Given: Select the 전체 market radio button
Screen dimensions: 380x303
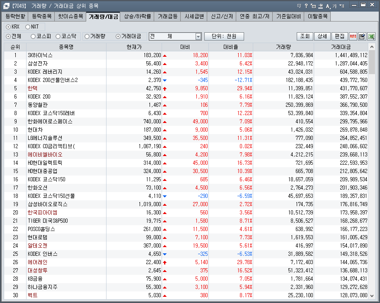Looking at the screenshot, I should 8,36.
